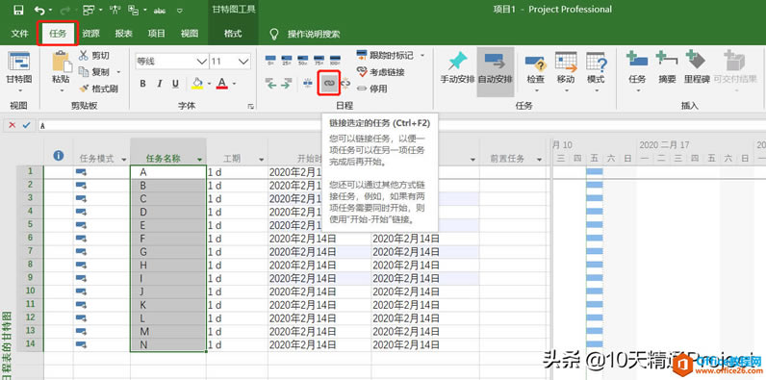Click Link selected tasks chain icon
766x380 pixels.
tap(329, 84)
